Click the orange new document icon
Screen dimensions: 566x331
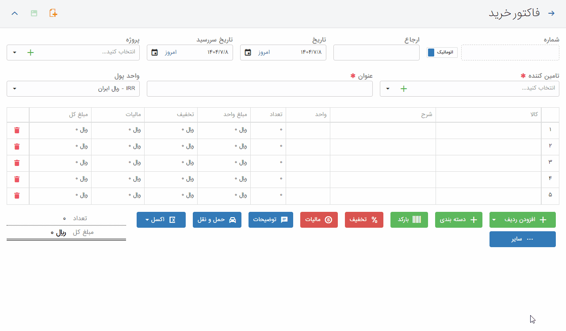(x=53, y=13)
